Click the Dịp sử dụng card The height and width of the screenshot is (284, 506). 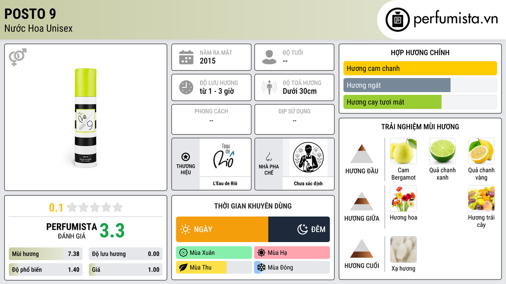(x=295, y=119)
